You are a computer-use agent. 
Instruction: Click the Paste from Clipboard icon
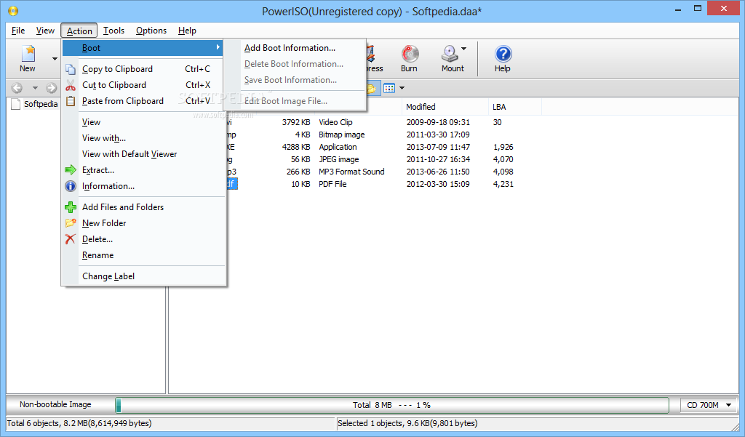[x=71, y=100]
